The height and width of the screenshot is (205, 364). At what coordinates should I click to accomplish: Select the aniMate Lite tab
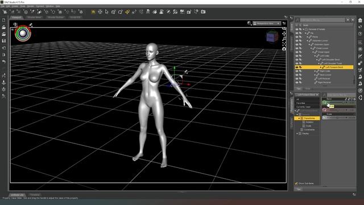click(17, 195)
